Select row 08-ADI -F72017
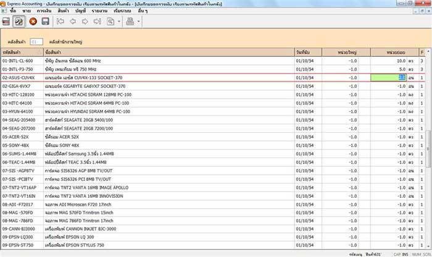The width and height of the screenshot is (432, 257). (213, 204)
